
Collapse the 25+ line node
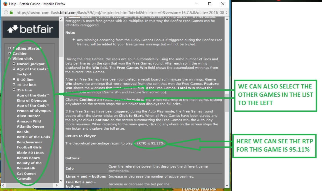[x=14, y=89]
